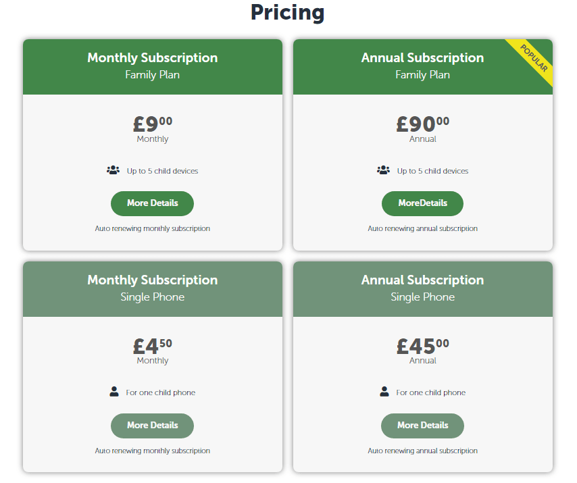Click "For one child phone" in annual plan
The image size is (577, 483).
tap(430, 392)
